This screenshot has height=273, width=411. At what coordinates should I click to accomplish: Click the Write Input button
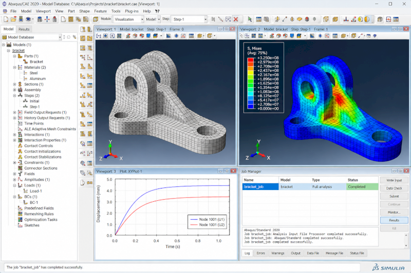coord(394,180)
